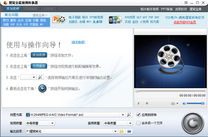This screenshot has width=208, height=137.
Task: Click the DVD phone device icon
Action: tap(115, 20)
